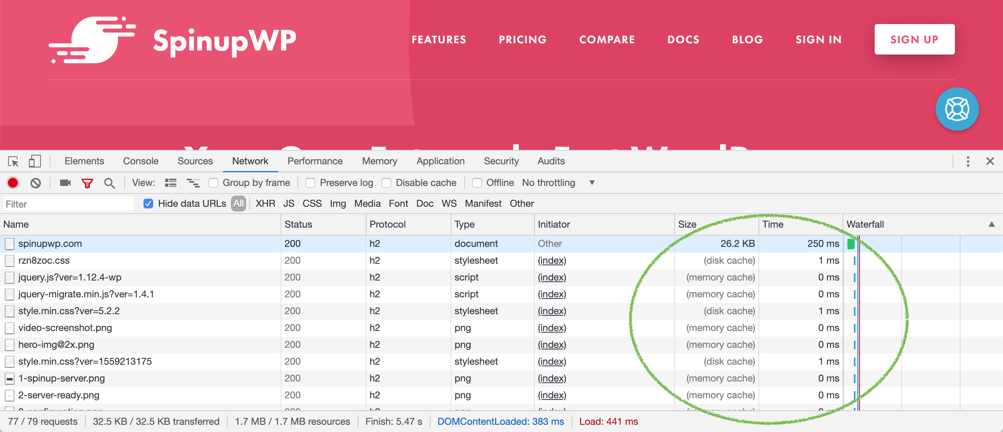Toggle the Offline checkbox
The width and height of the screenshot is (1003, 432).
click(x=477, y=183)
